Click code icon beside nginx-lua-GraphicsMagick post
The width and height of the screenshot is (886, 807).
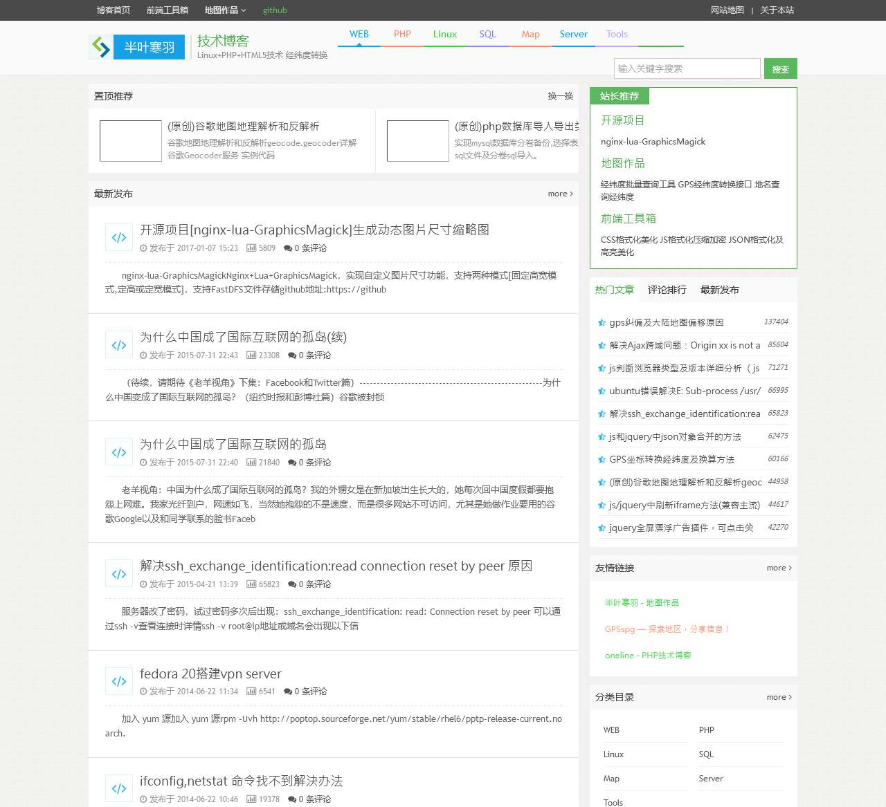click(119, 237)
